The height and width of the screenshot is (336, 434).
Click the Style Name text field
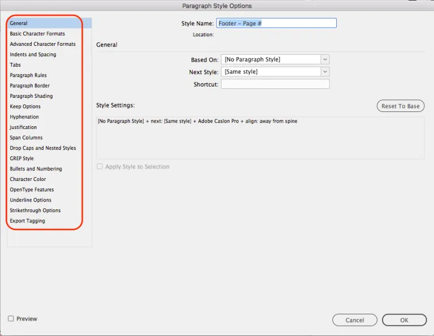(x=276, y=23)
